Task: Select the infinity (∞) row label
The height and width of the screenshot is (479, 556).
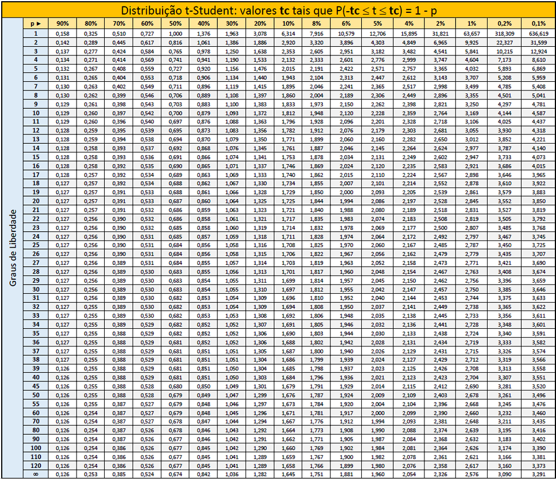Action: pos(36,474)
